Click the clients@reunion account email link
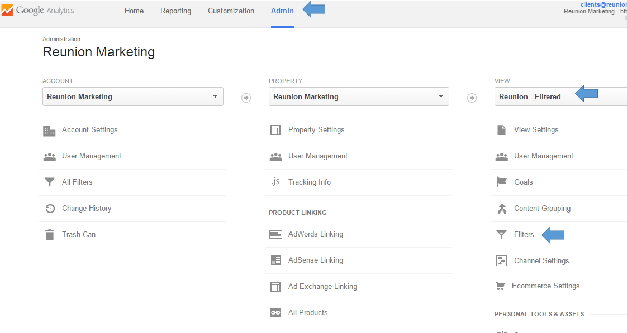This screenshot has height=333, width=627. pos(604,4)
